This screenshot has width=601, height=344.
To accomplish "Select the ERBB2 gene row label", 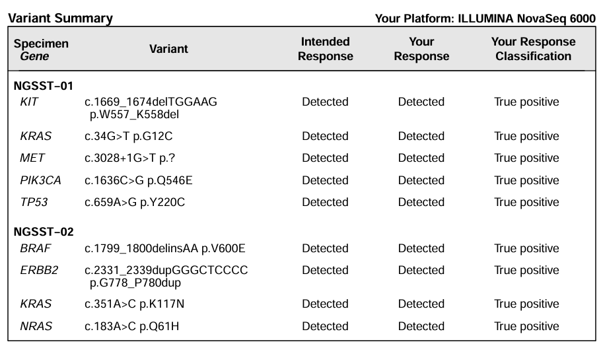I will click(36, 270).
